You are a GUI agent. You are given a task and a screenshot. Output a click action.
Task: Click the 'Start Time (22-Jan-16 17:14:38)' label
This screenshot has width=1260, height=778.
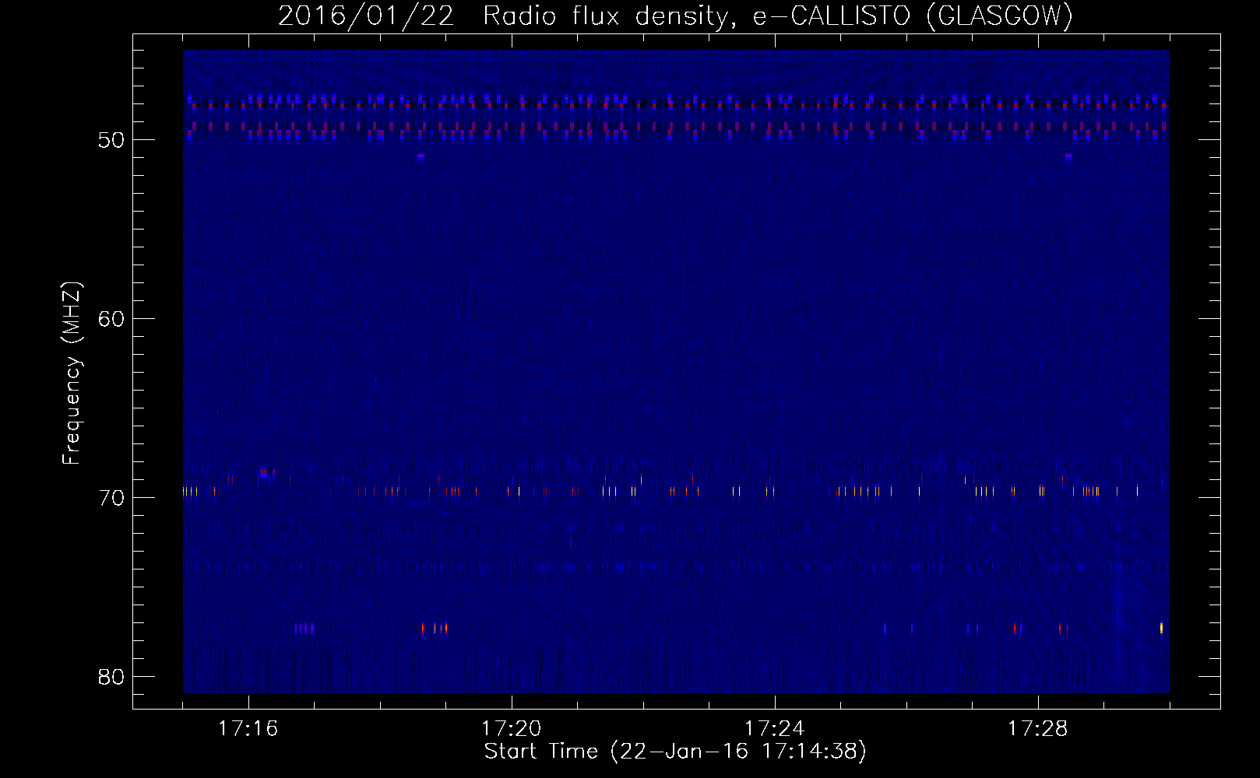coord(675,752)
